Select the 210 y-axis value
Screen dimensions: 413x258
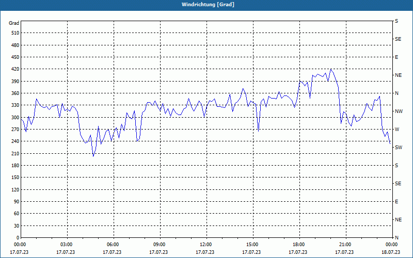(x=15, y=153)
